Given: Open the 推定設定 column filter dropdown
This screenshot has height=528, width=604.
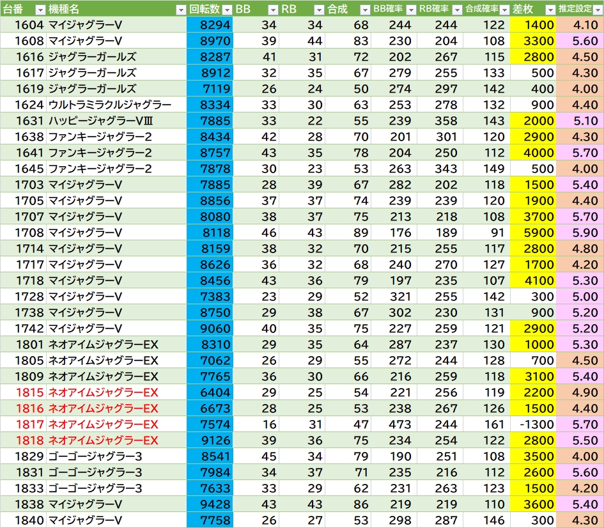Looking at the screenshot, I should [x=596, y=10].
